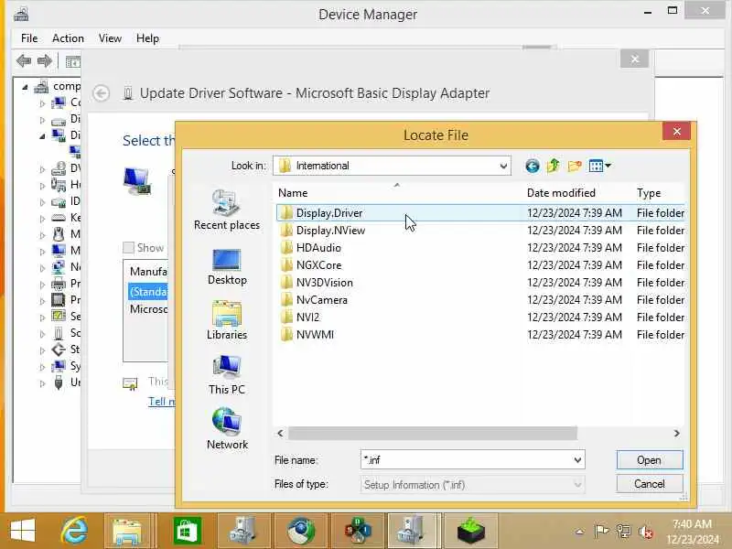
Task: Open the File menu in Device Manager
Action: point(29,38)
